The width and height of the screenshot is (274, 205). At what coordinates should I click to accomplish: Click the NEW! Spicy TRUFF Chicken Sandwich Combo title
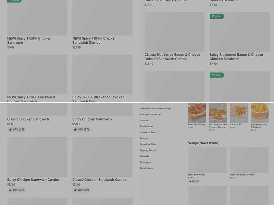(94, 40)
